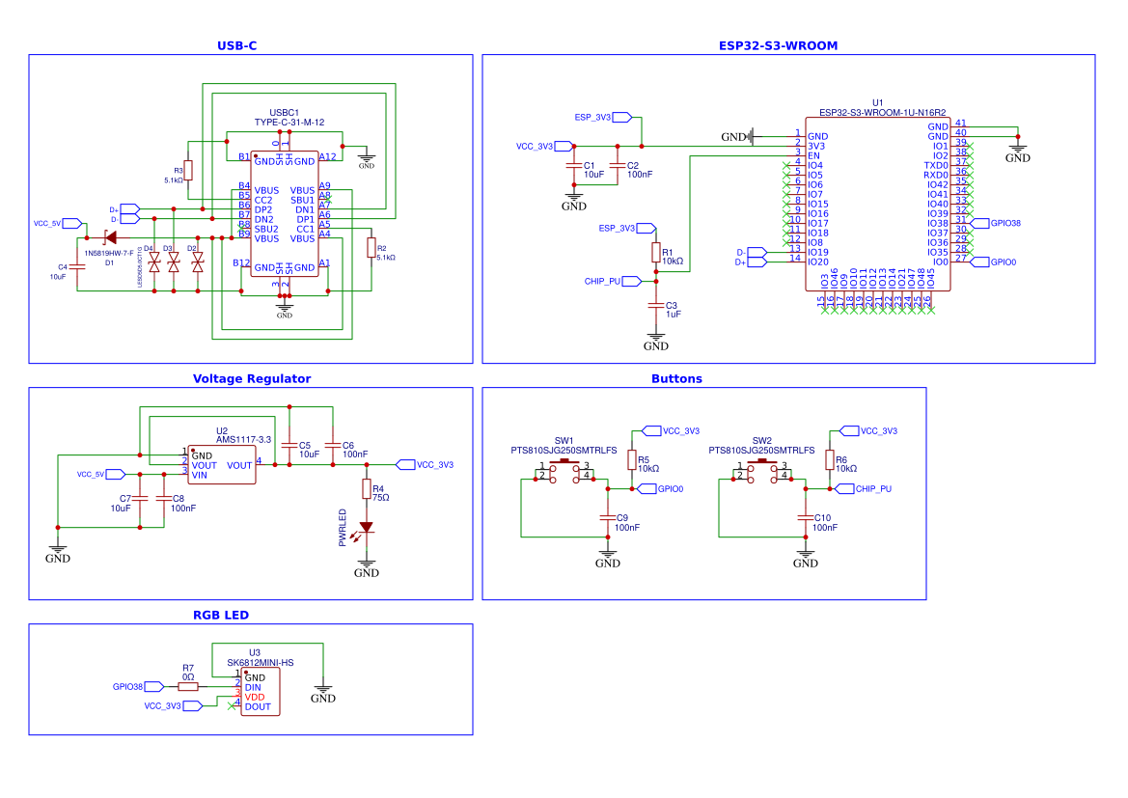Click the TYPE-C-31-M-12 part value text
Image resolution: width=1128 pixels, height=798 pixels.
[x=289, y=123]
